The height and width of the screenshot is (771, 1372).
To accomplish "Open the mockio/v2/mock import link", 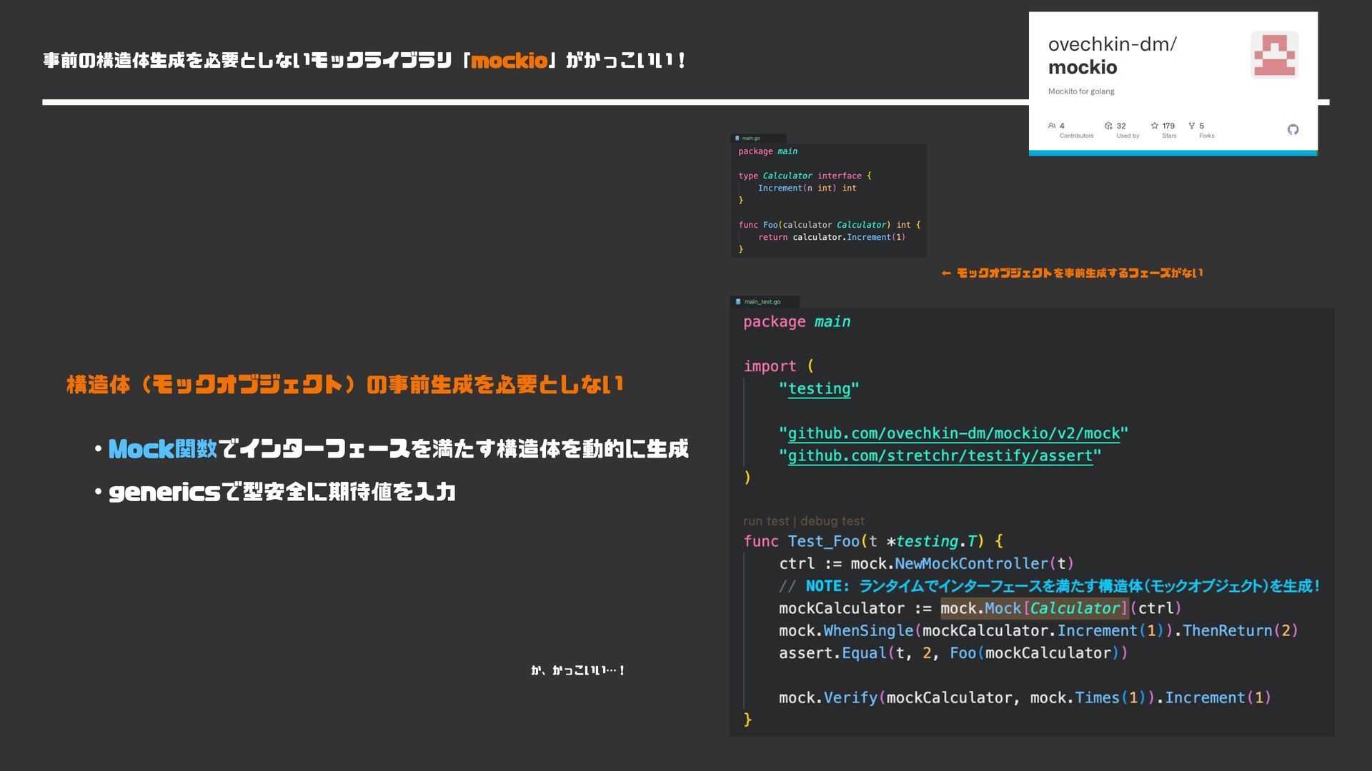I will click(953, 433).
